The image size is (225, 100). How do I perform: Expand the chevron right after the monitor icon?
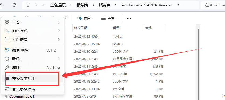[36, 5]
